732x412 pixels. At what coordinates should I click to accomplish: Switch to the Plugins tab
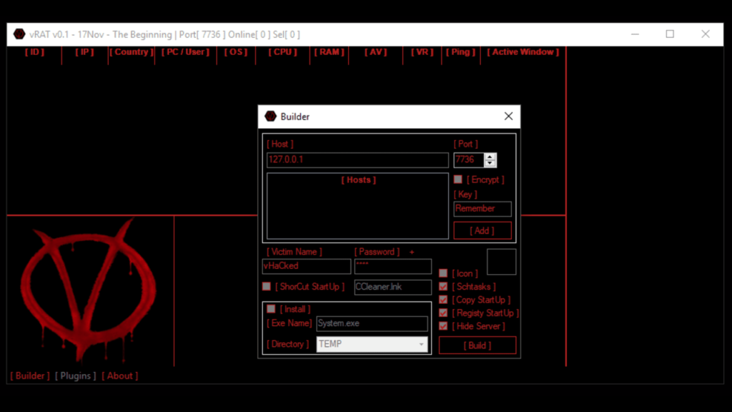click(x=76, y=376)
